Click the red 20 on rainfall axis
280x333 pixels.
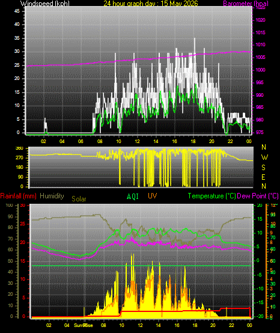pos(22,242)
